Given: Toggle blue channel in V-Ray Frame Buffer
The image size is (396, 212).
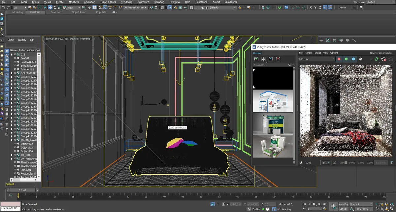Looking at the screenshot, I should [353, 59].
